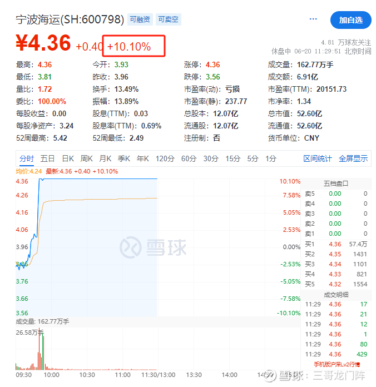Click the 成交量 value 162.77万手 in the stats grid
The width and height of the screenshot is (376, 387).
pyautogui.click(x=315, y=65)
